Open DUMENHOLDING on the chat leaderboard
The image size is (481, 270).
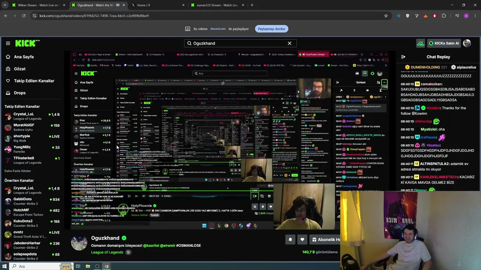tap(426, 67)
